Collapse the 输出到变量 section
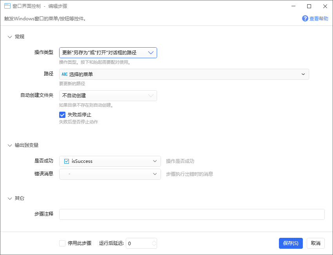The width and height of the screenshot is (333, 255). 10,145
